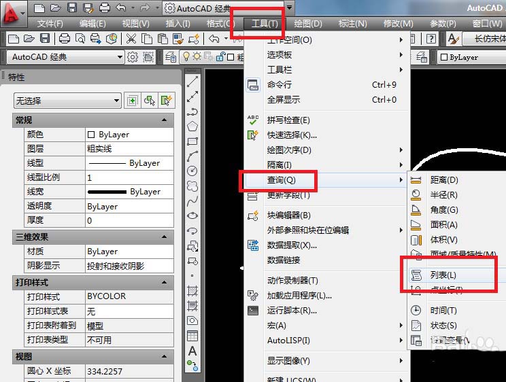Click the Help question mark icon
506x382 pixels.
(431, 39)
